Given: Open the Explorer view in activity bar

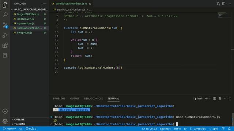Looking at the screenshot, I should point(5,5).
